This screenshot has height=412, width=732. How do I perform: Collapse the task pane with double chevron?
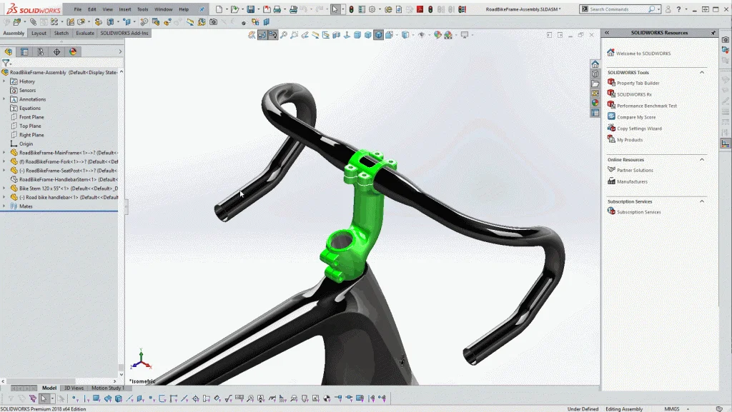[x=607, y=33]
